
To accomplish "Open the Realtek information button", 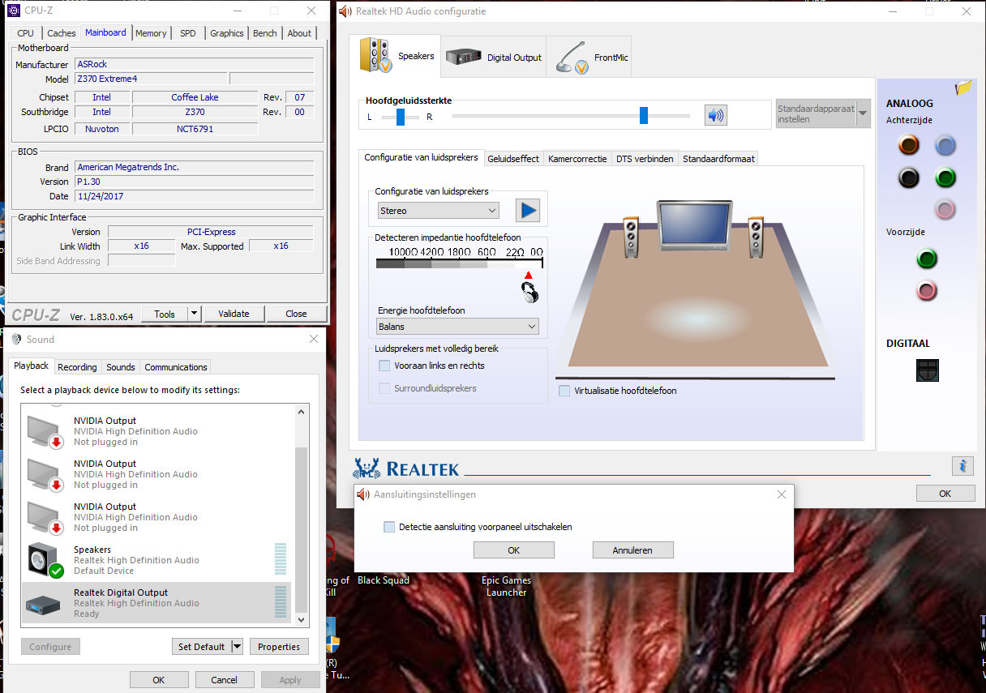I will (962, 466).
